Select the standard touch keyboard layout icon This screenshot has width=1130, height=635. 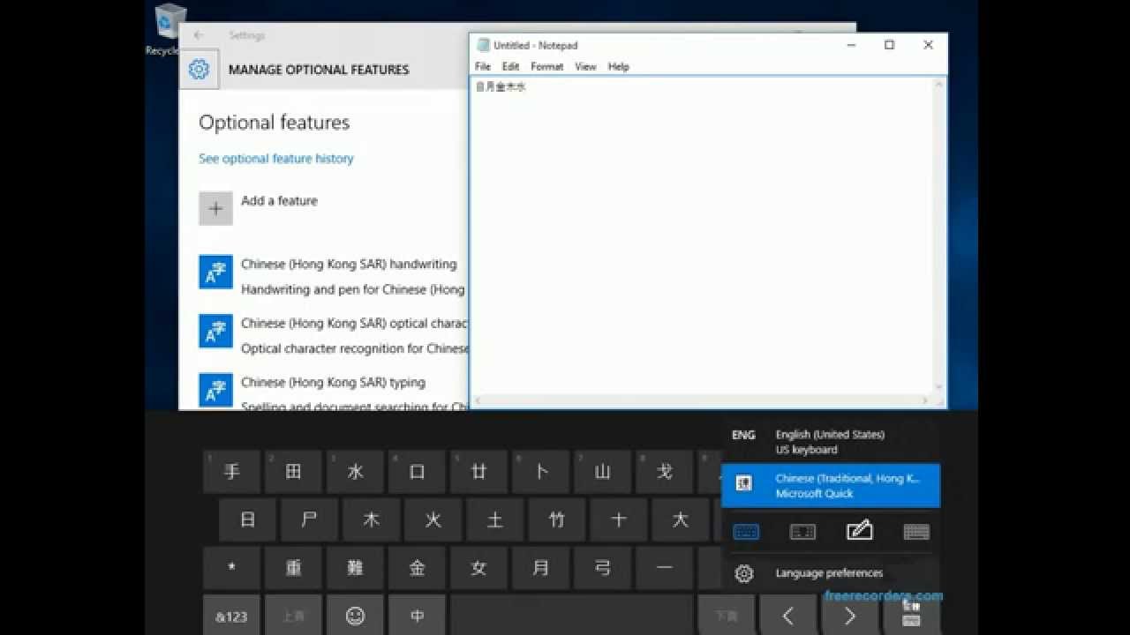[x=746, y=532]
